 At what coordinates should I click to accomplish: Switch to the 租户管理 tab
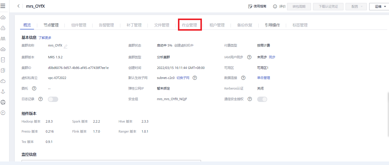[x=217, y=25]
